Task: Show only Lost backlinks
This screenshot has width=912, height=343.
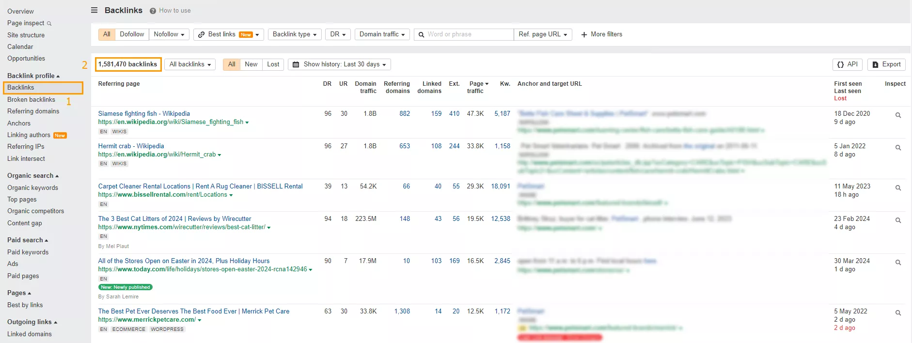Action: (273, 64)
